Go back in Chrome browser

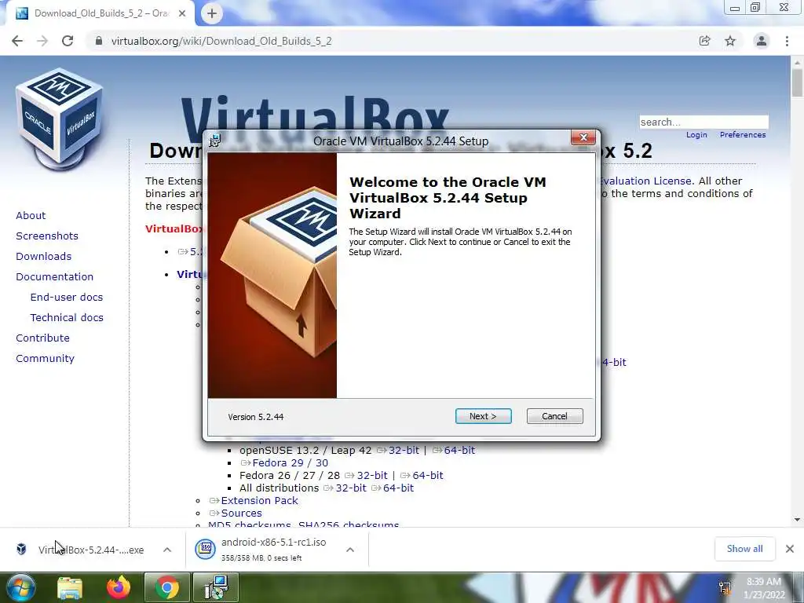coord(17,41)
